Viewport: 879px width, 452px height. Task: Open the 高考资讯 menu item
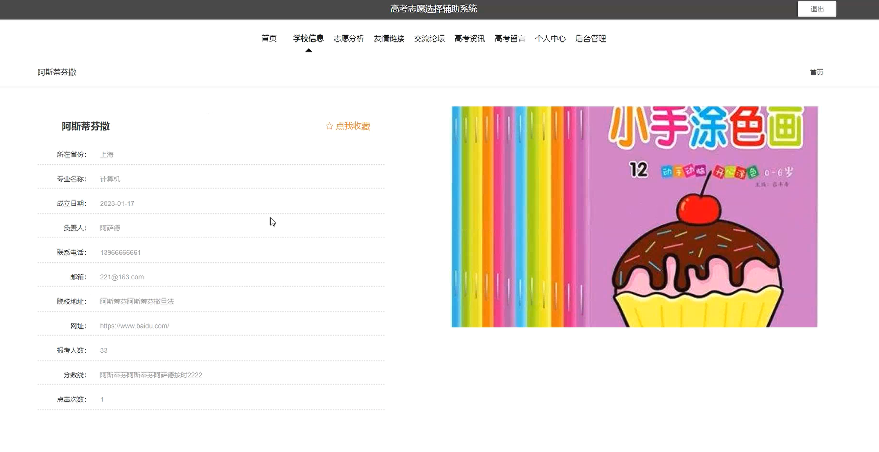point(470,38)
